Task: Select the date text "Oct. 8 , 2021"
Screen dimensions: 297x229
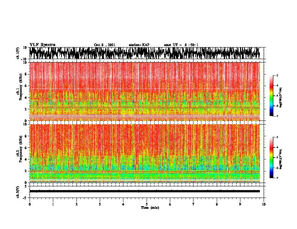Action: pyautogui.click(x=105, y=45)
